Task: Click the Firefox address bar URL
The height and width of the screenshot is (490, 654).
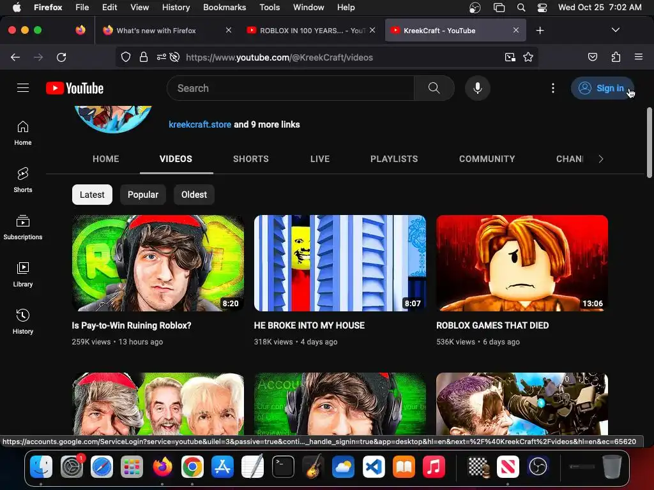Action: click(x=280, y=57)
